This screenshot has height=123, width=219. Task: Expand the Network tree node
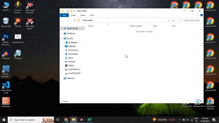coord(62,78)
